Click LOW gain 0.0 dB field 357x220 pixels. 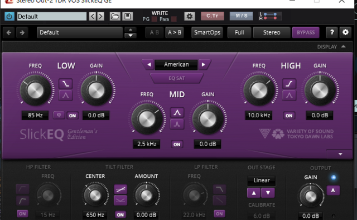[96, 115]
